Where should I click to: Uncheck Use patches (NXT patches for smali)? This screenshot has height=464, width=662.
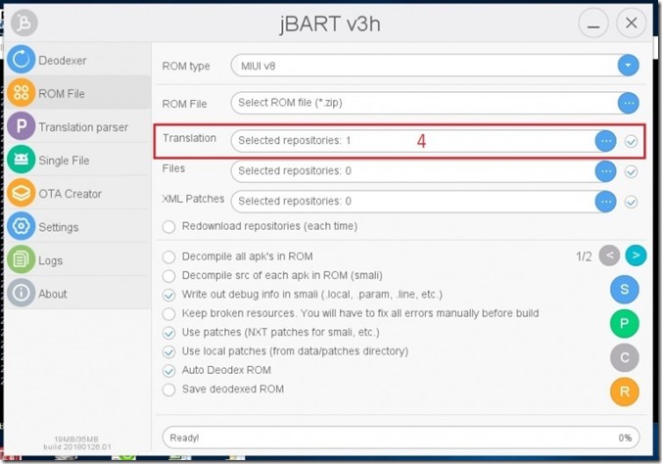pyautogui.click(x=168, y=333)
